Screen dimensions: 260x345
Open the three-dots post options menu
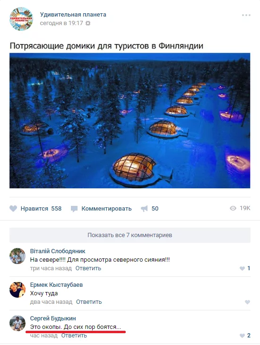point(246,15)
